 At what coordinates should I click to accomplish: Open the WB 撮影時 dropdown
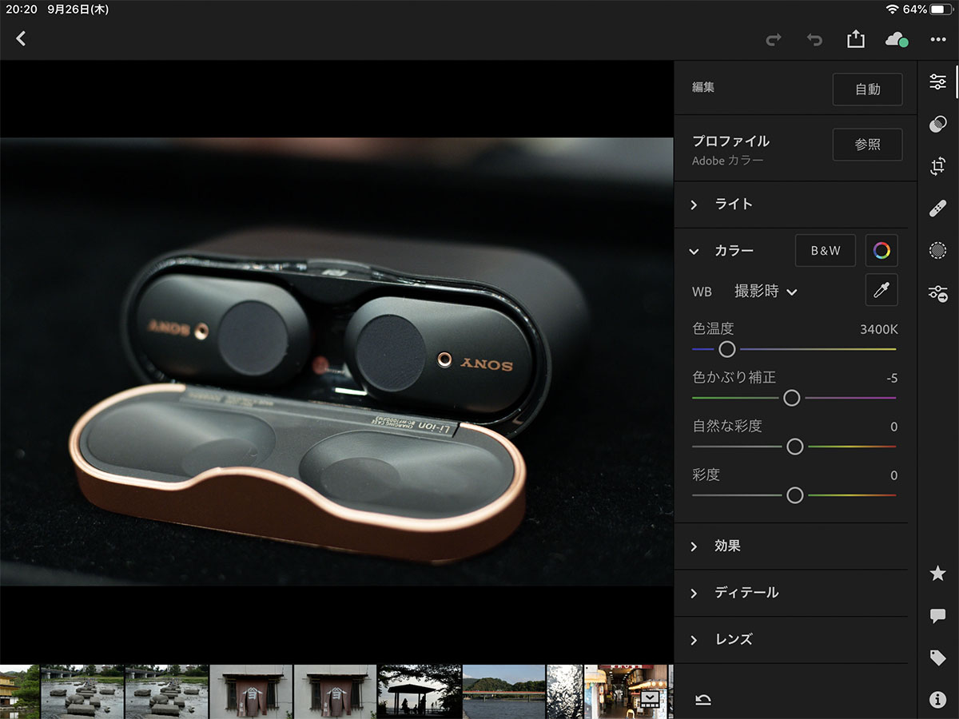[766, 292]
